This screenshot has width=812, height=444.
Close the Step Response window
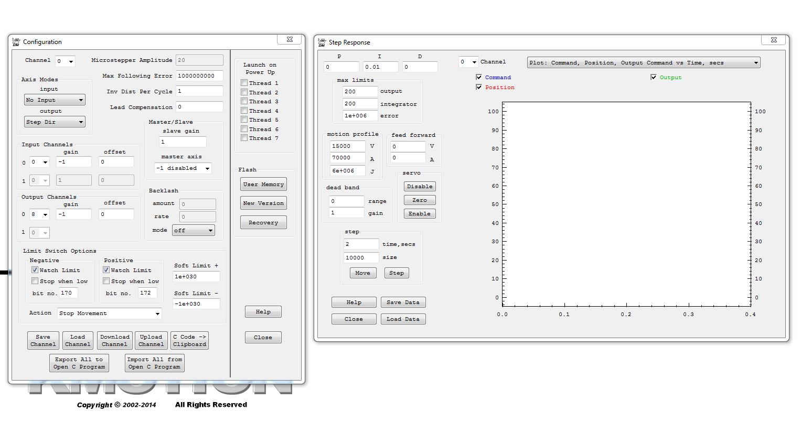point(774,40)
